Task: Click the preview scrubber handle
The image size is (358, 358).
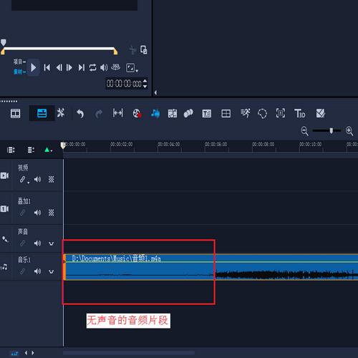Action: [x=4, y=43]
